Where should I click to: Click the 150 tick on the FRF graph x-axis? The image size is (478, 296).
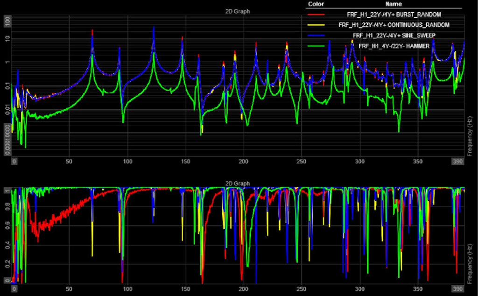185,161
